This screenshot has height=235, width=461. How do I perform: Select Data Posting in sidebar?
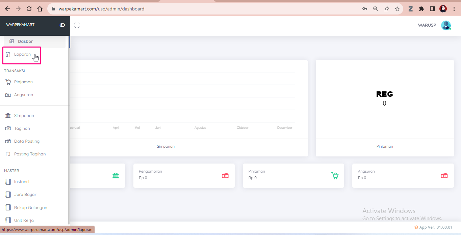point(27,141)
